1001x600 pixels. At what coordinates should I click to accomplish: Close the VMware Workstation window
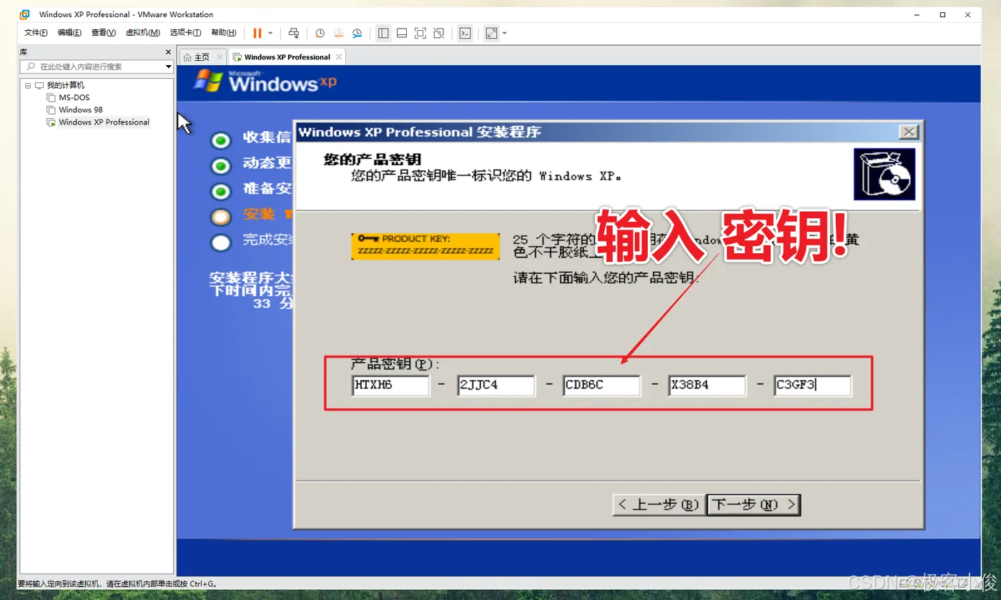(x=968, y=14)
